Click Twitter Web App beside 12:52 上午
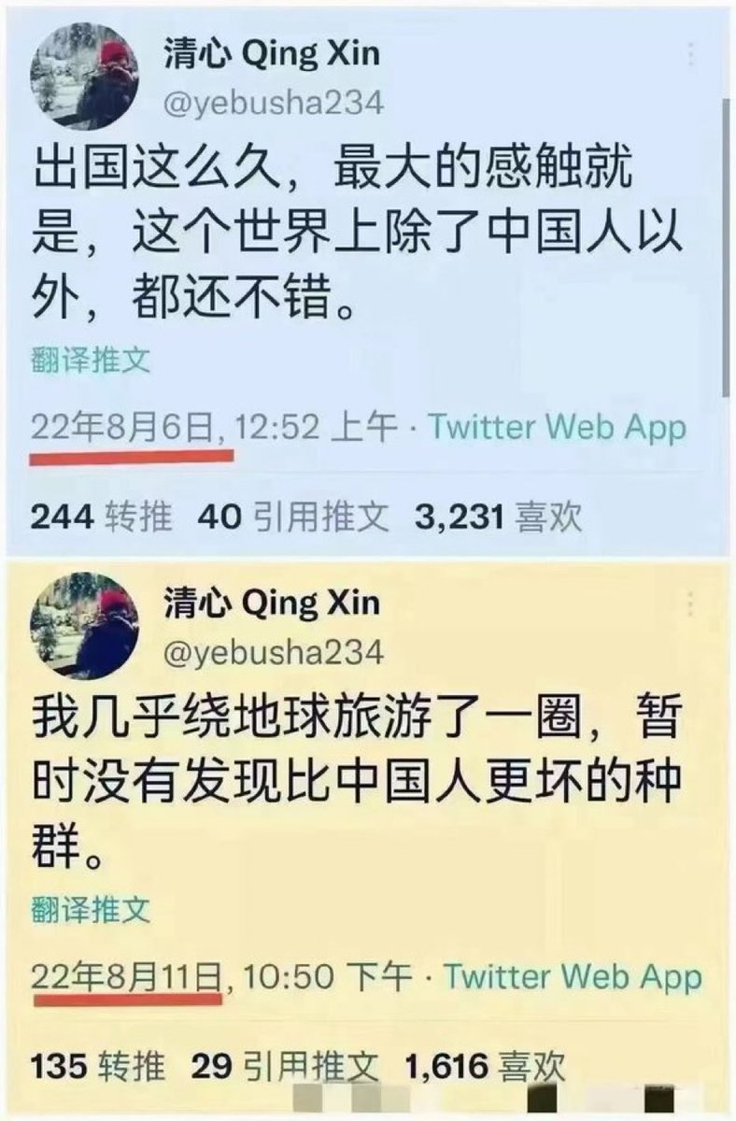 tap(557, 429)
